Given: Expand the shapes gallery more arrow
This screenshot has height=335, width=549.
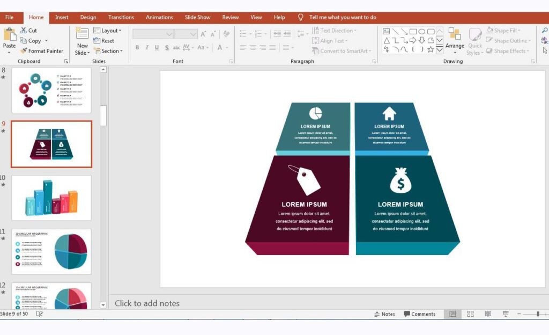Looking at the screenshot, I should pos(440,50).
